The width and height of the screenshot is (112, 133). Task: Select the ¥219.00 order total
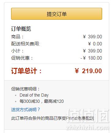pyautogui.click(x=88, y=71)
